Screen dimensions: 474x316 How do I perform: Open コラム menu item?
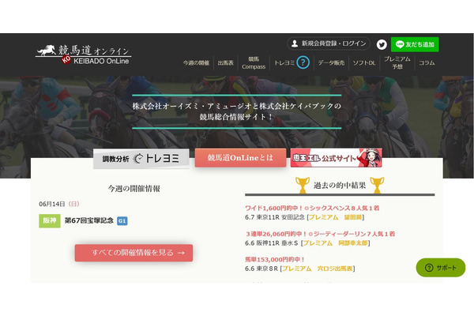click(x=427, y=63)
